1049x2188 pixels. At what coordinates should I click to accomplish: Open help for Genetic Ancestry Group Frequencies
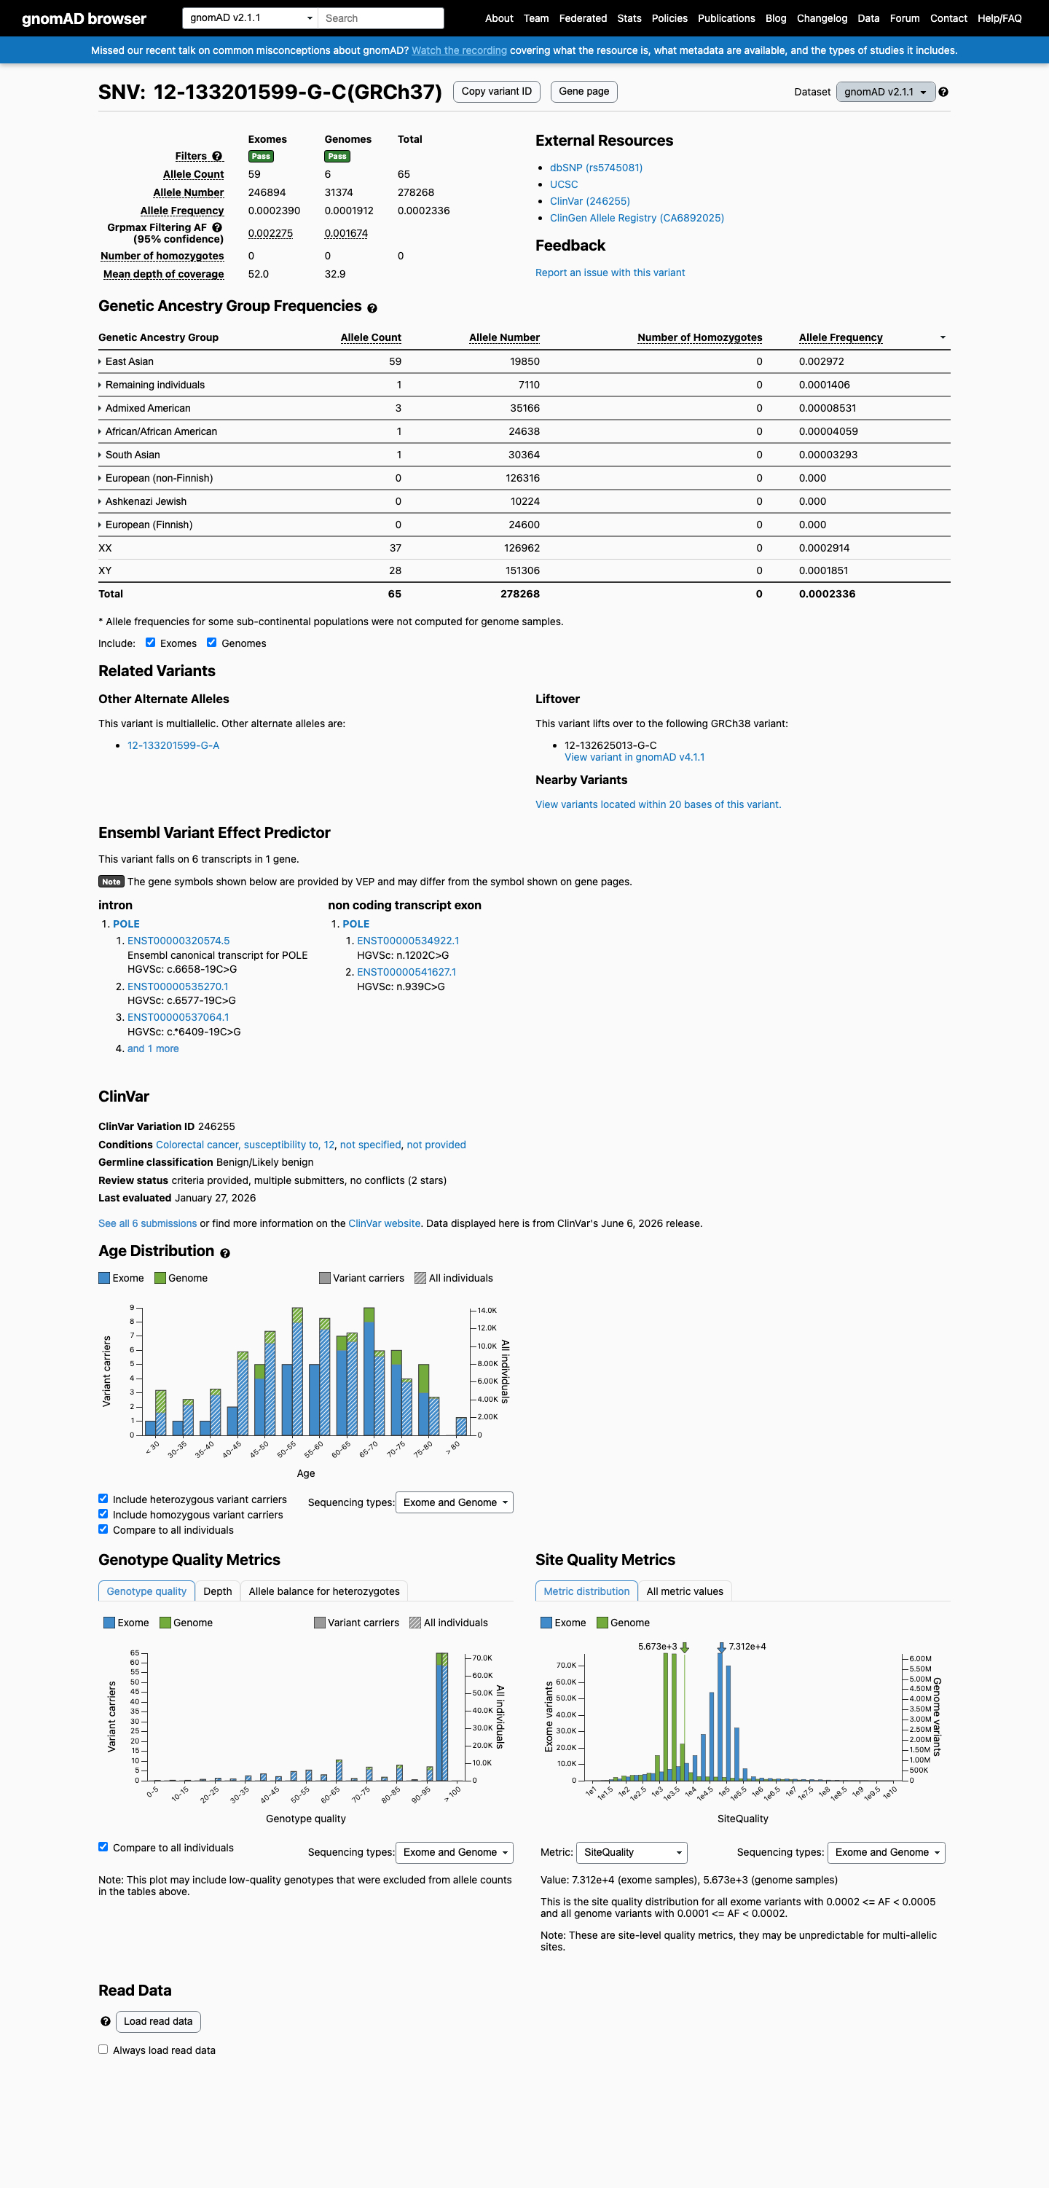[x=372, y=308]
